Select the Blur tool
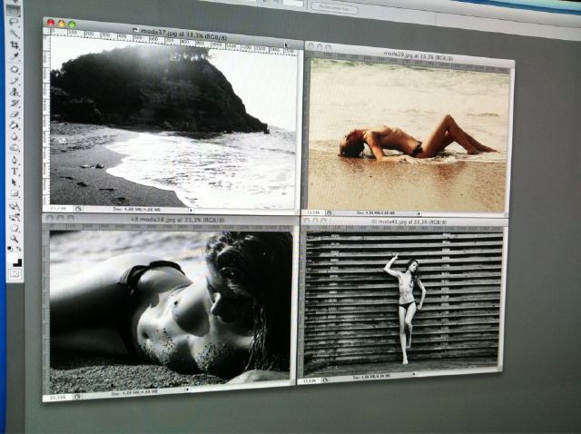 click(x=15, y=137)
